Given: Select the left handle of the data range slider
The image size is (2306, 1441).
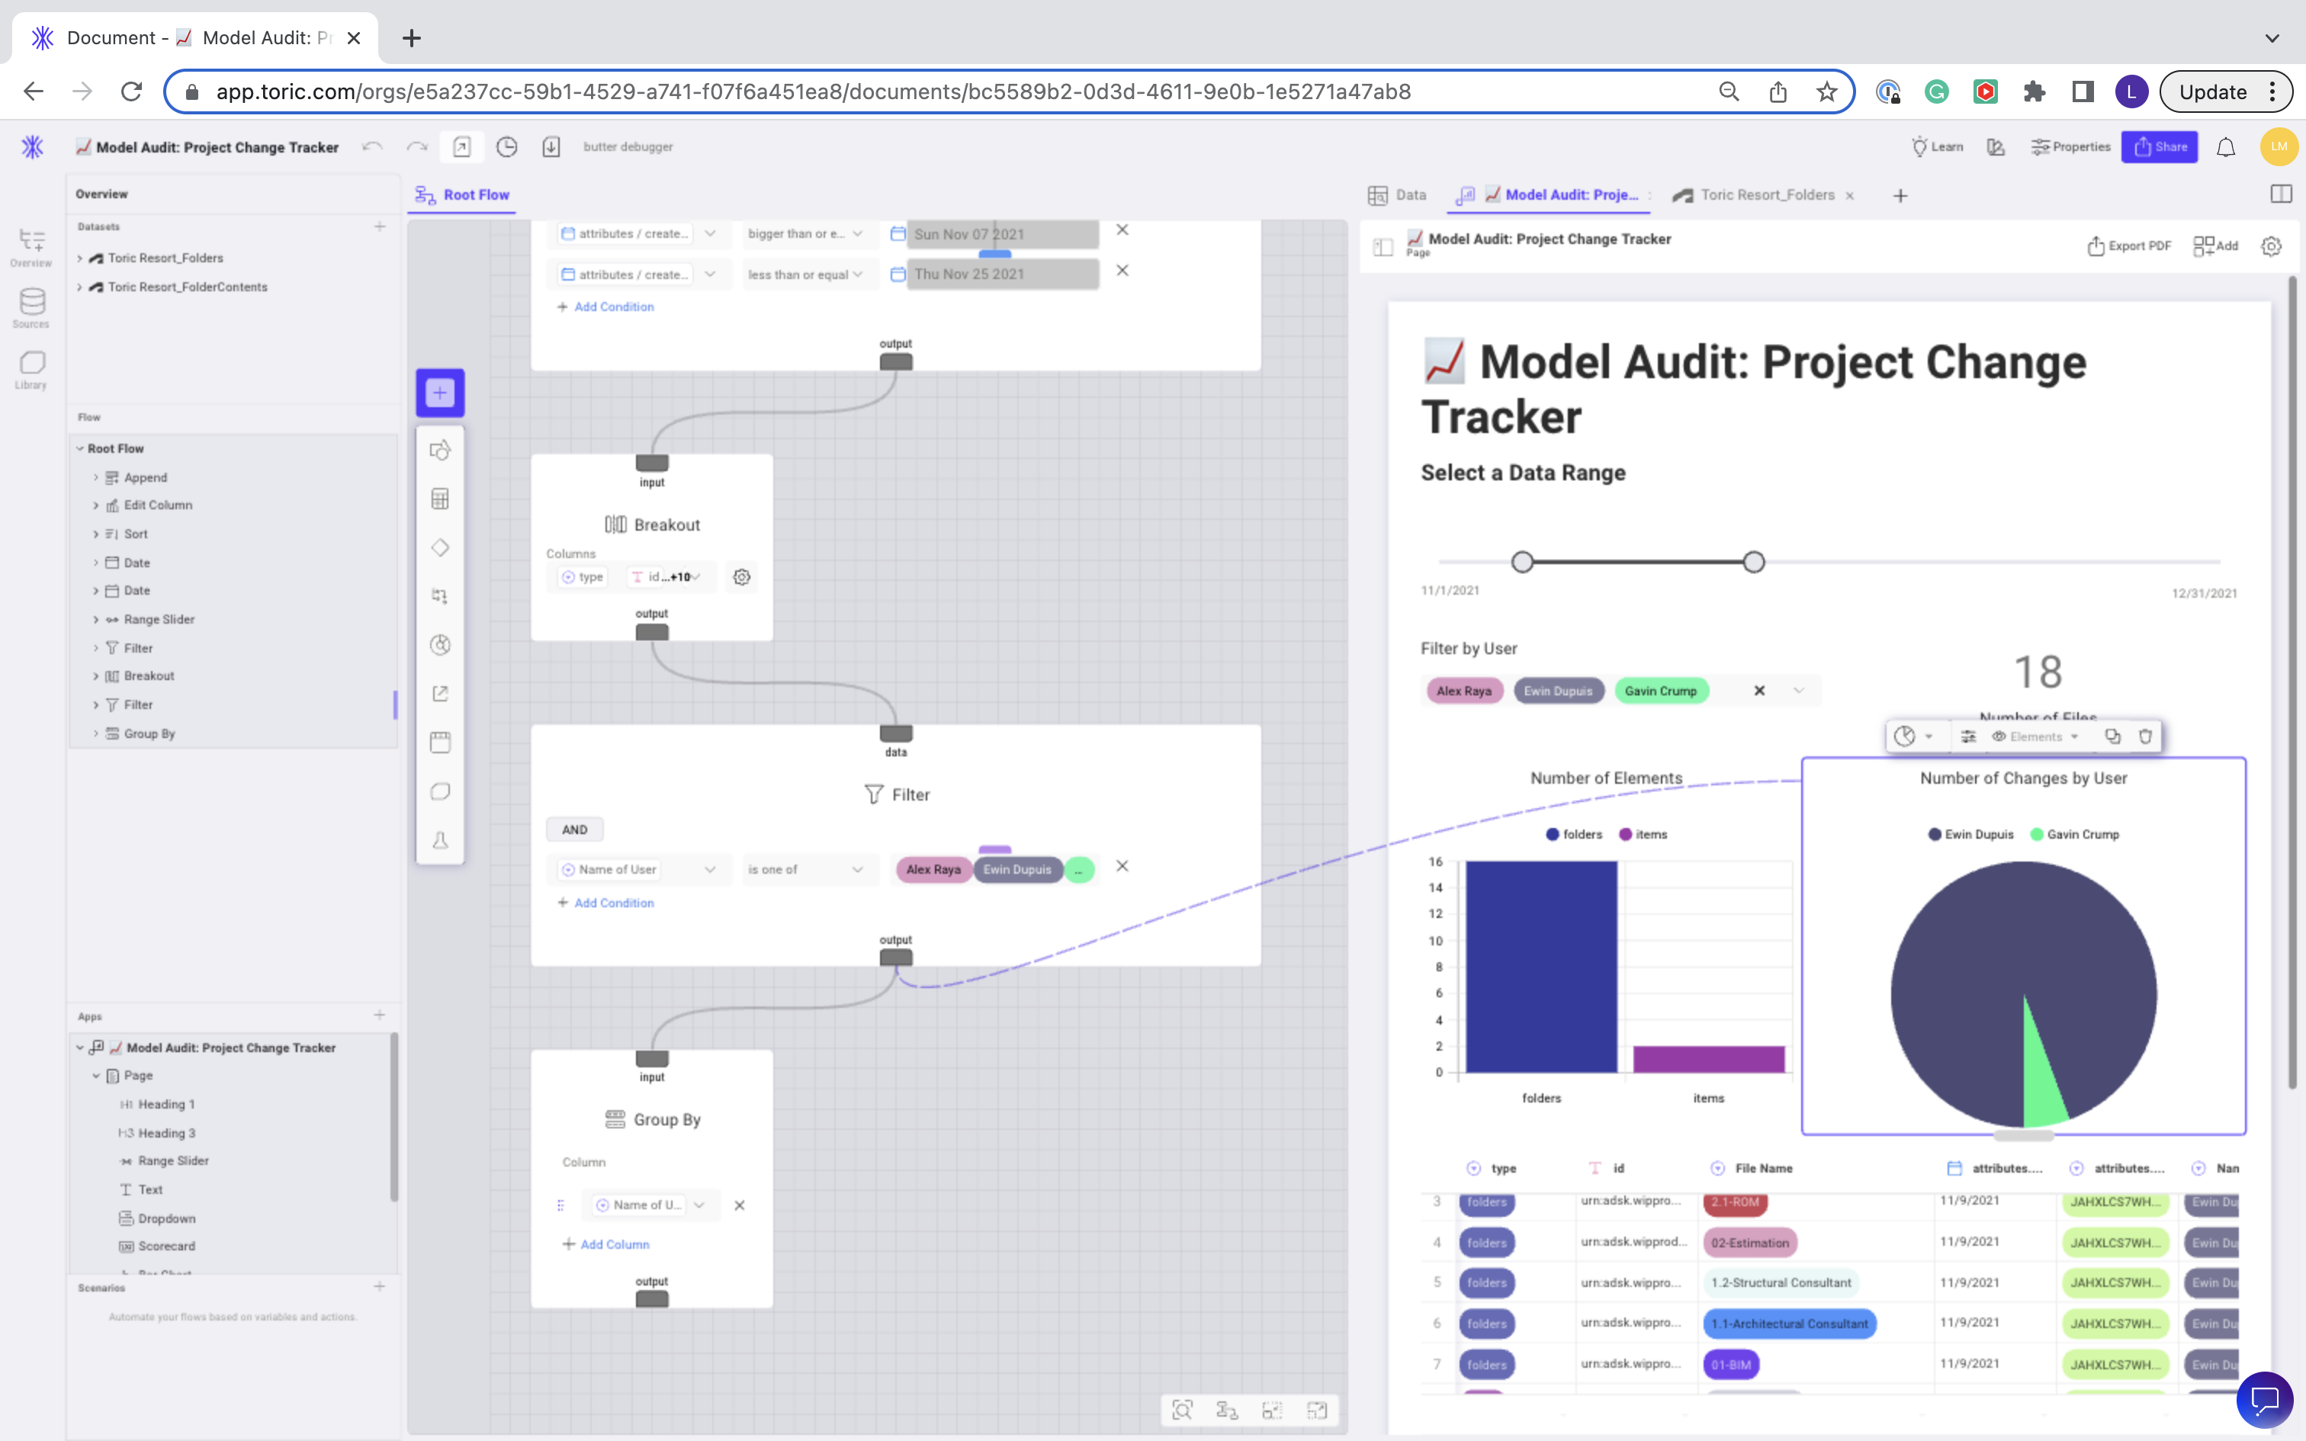Looking at the screenshot, I should click(x=1522, y=561).
